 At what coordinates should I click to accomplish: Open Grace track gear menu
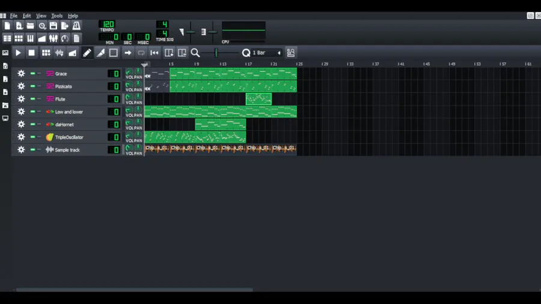21,73
